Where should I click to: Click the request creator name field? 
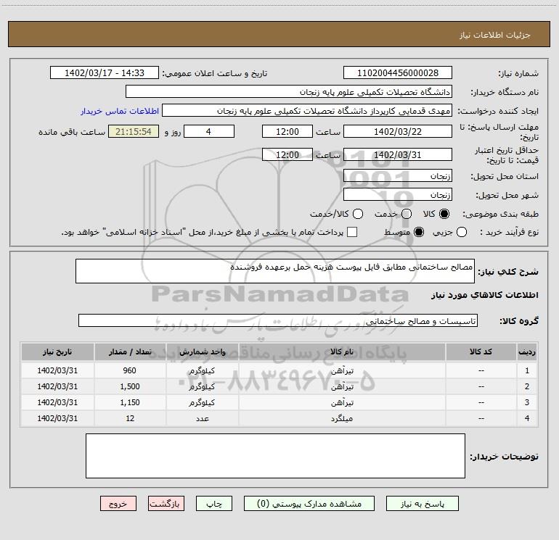point(307,111)
